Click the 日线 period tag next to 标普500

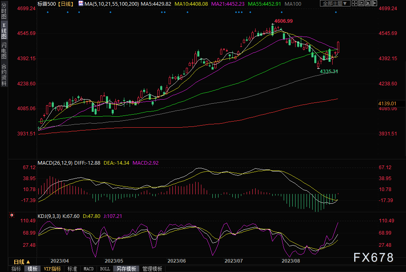[x=66, y=4]
